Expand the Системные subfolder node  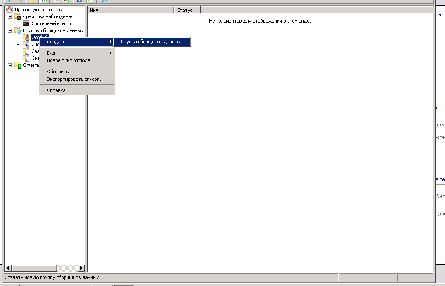(x=18, y=44)
